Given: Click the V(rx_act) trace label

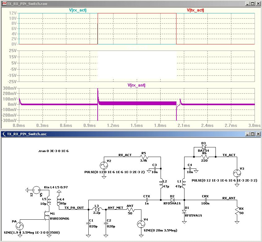Looking at the screenshot, I should tap(78, 10).
